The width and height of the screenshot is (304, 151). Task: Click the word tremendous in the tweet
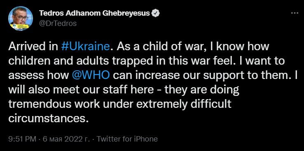pyautogui.click(x=40, y=104)
